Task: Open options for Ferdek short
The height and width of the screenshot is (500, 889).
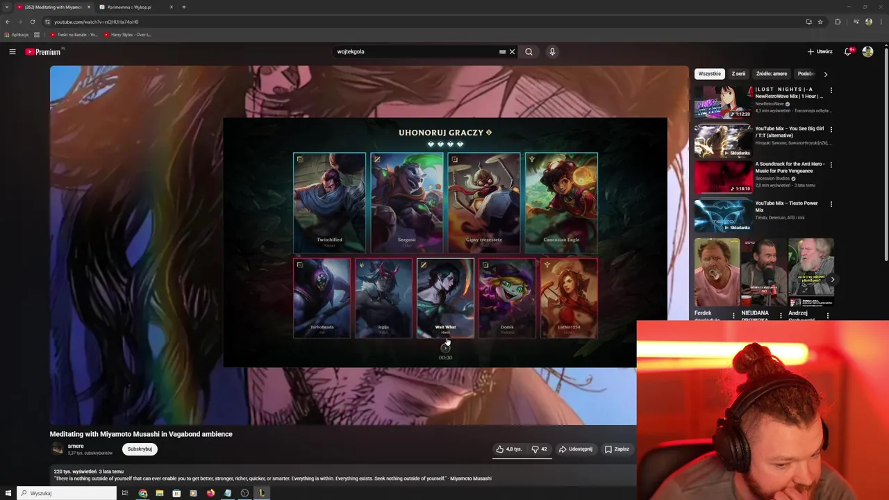Action: (x=733, y=315)
